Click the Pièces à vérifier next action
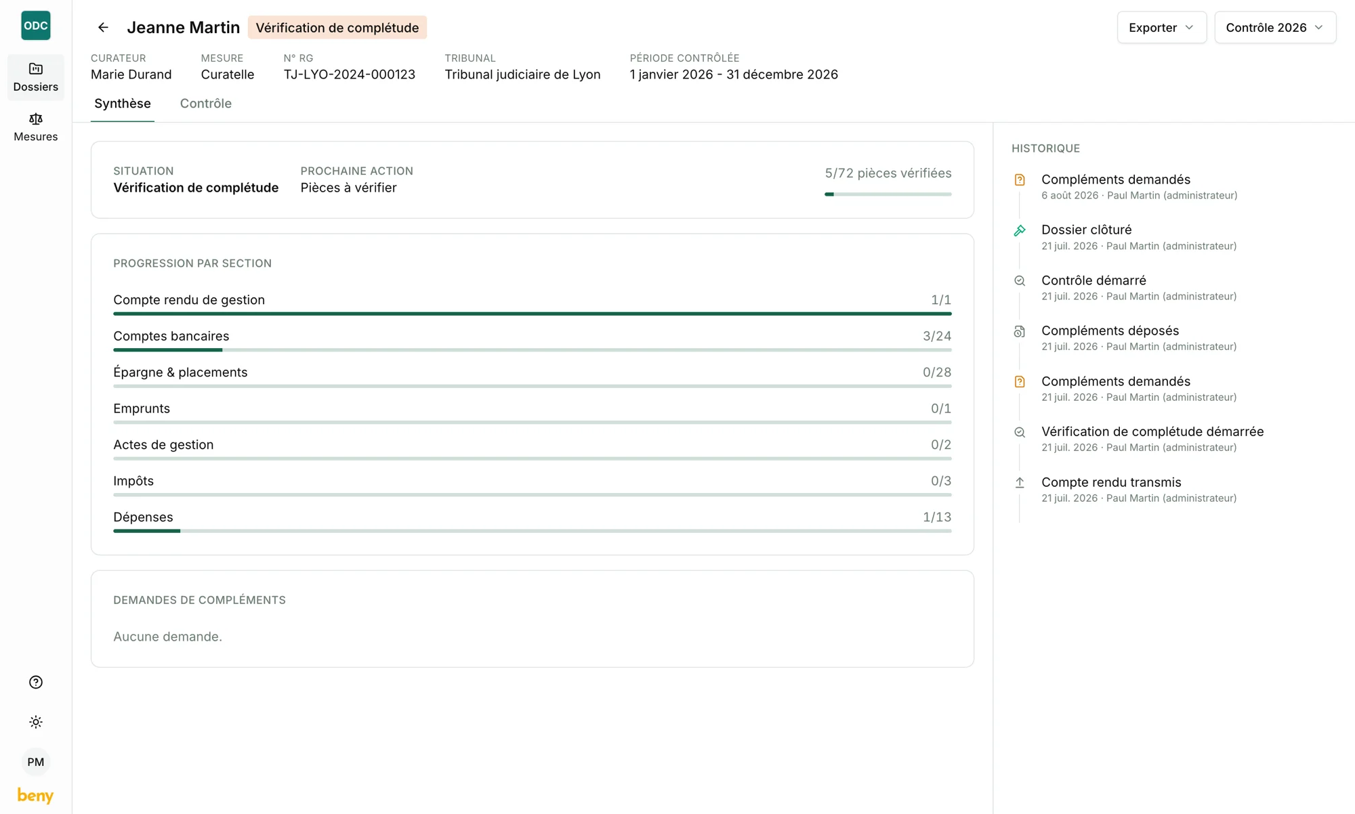The width and height of the screenshot is (1355, 814). point(348,188)
